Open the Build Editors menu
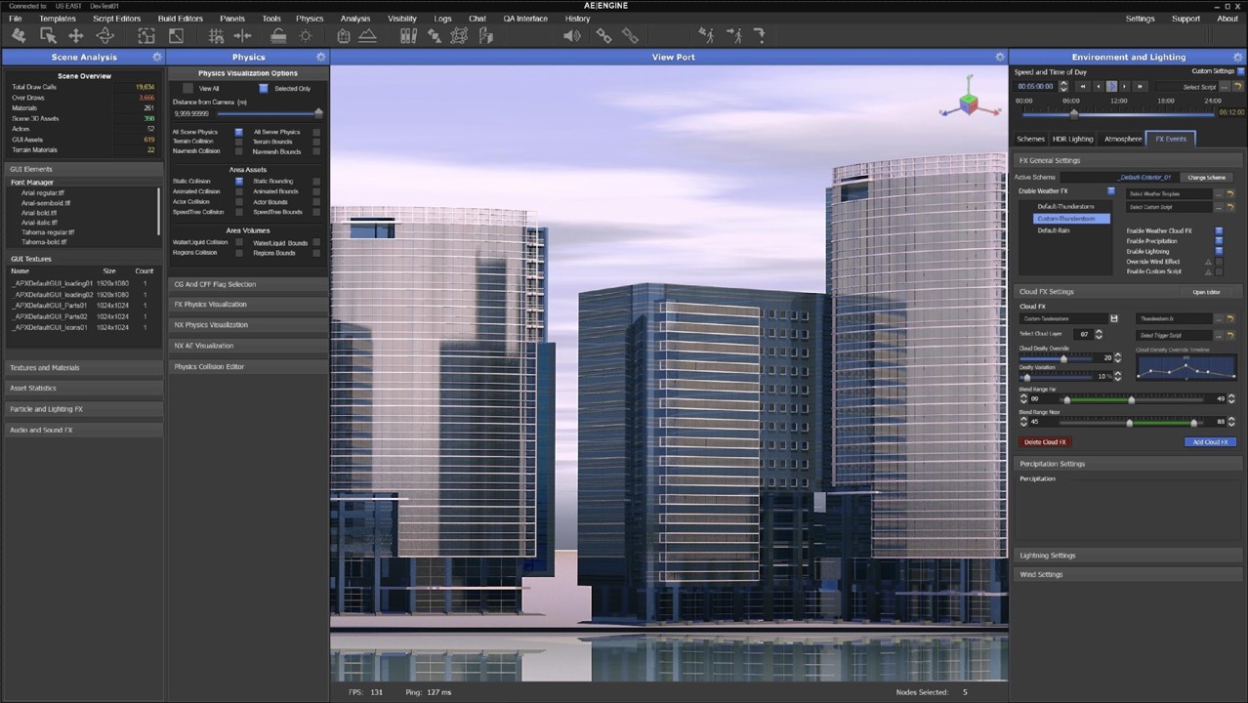 coord(180,19)
